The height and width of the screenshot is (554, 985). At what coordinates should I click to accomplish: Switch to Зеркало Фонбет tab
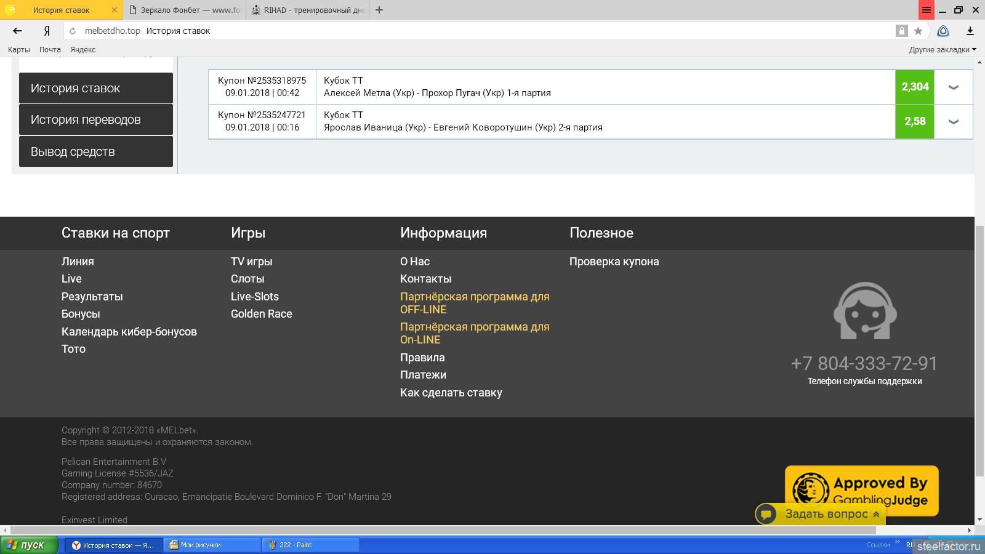point(185,10)
